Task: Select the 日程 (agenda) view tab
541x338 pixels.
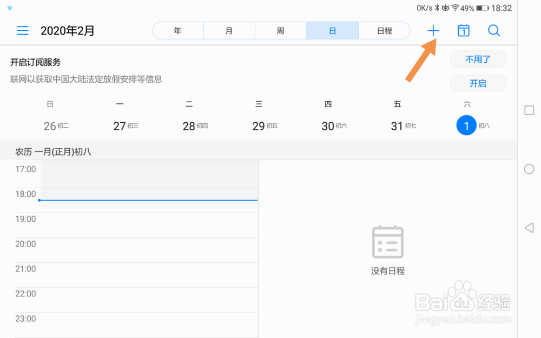Action: pyautogui.click(x=384, y=31)
